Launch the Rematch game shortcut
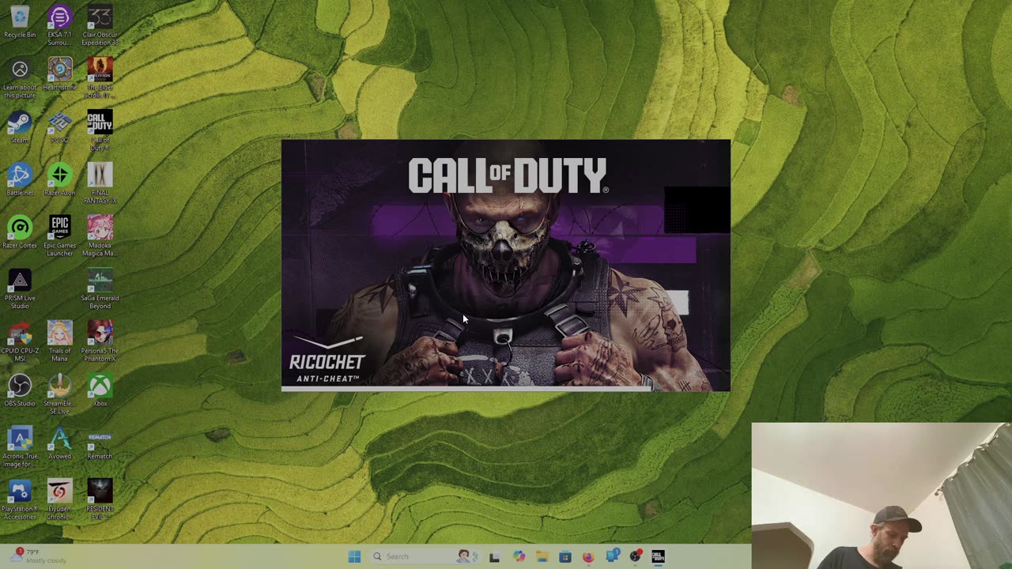Image resolution: width=1012 pixels, height=569 pixels. pos(100,443)
